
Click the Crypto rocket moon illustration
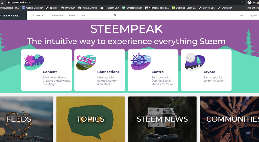pyautogui.click(x=195, y=62)
